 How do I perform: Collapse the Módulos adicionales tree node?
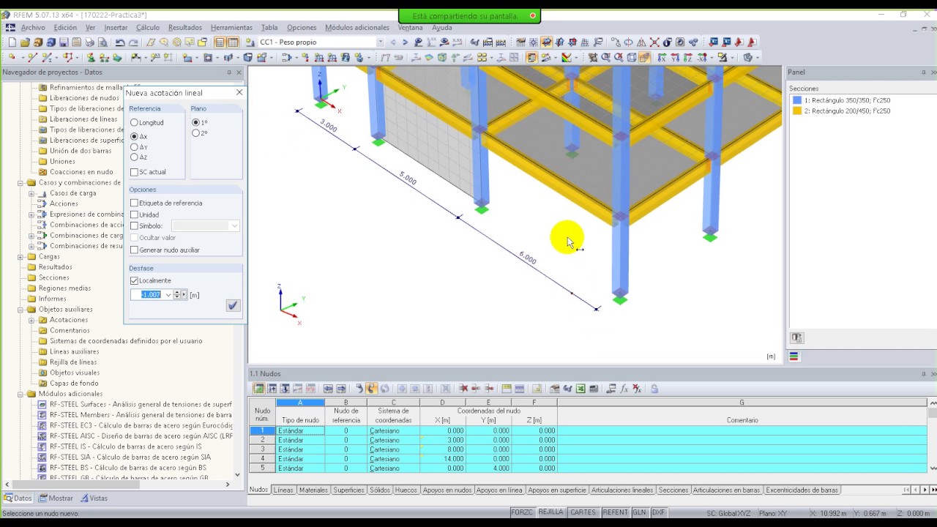tap(20, 394)
